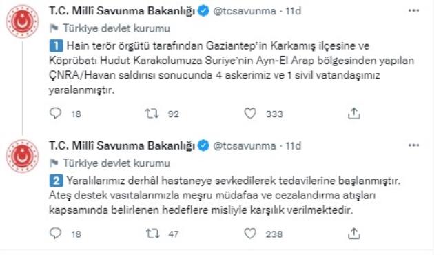The image size is (441, 255).
Task: Open T.C. Millî Savunma Bakanlığı name in first tweet
Action: 122,11
